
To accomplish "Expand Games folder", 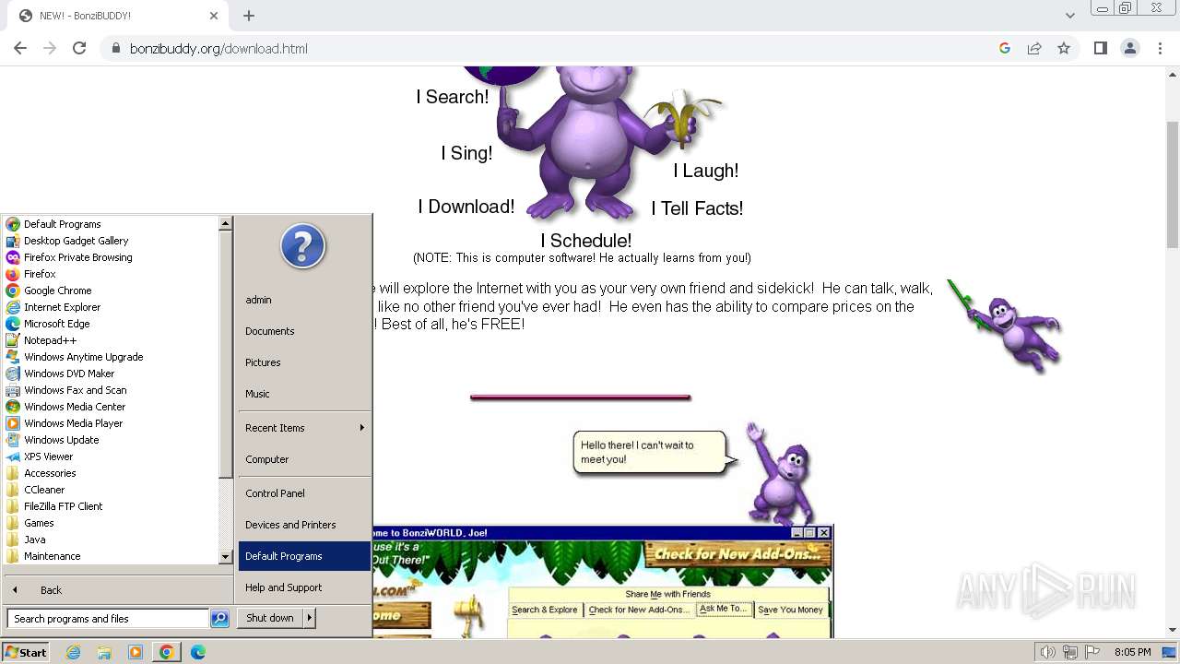I will 39,523.
